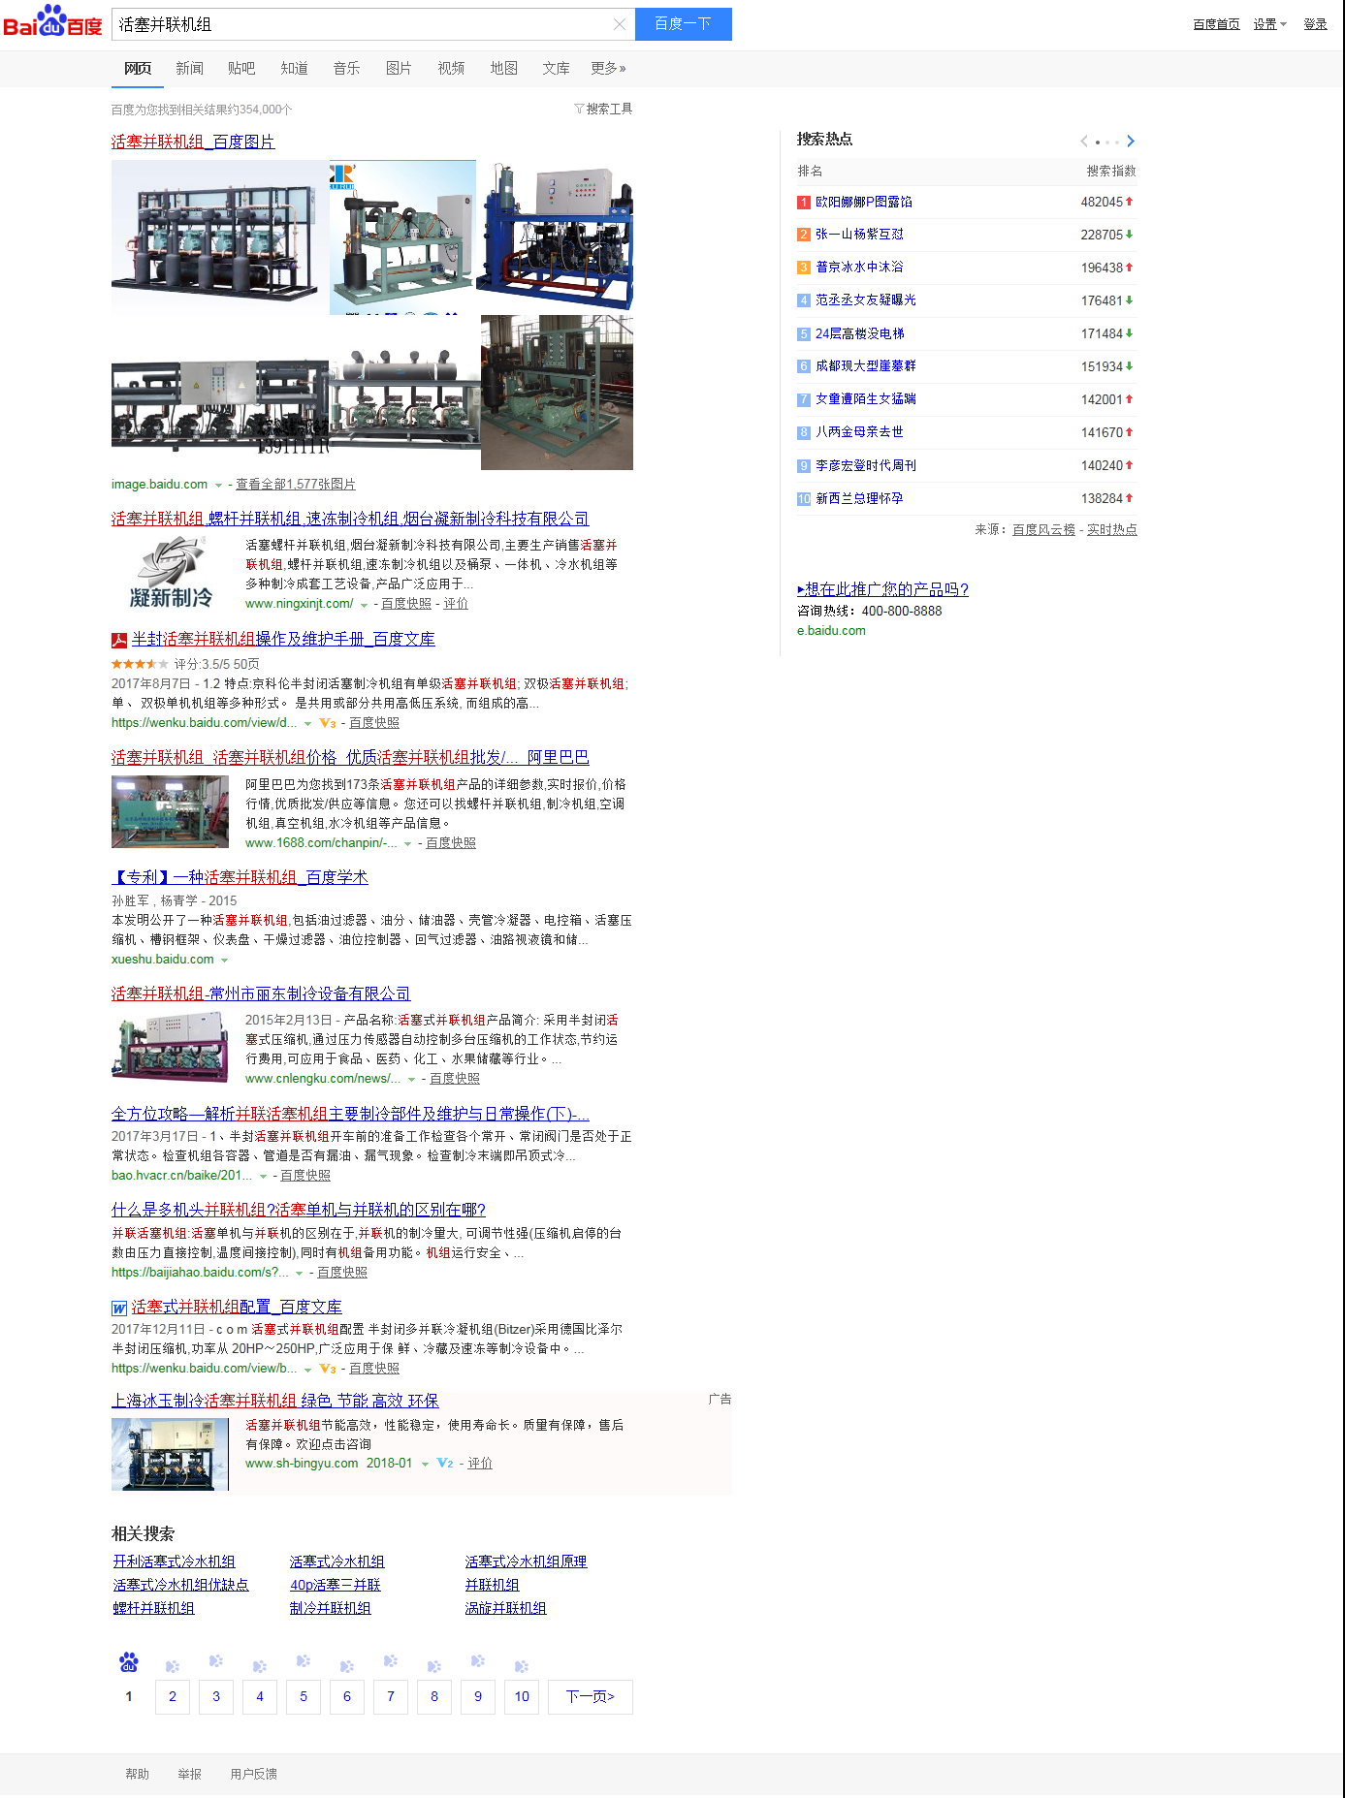
Task: Switch to the 新闻 tab
Action: pos(189,69)
